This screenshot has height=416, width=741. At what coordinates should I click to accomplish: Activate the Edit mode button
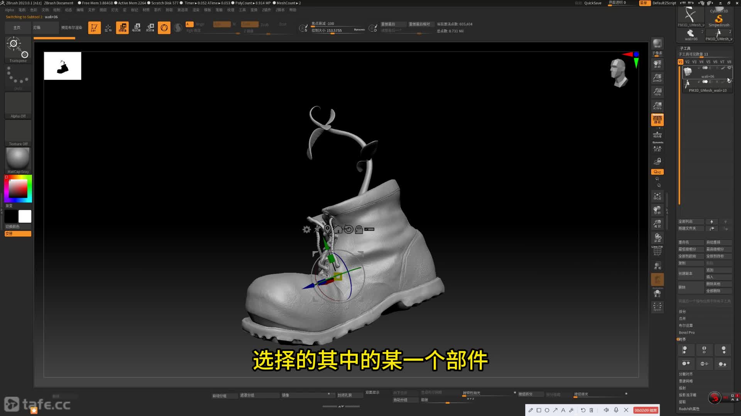tap(94, 28)
